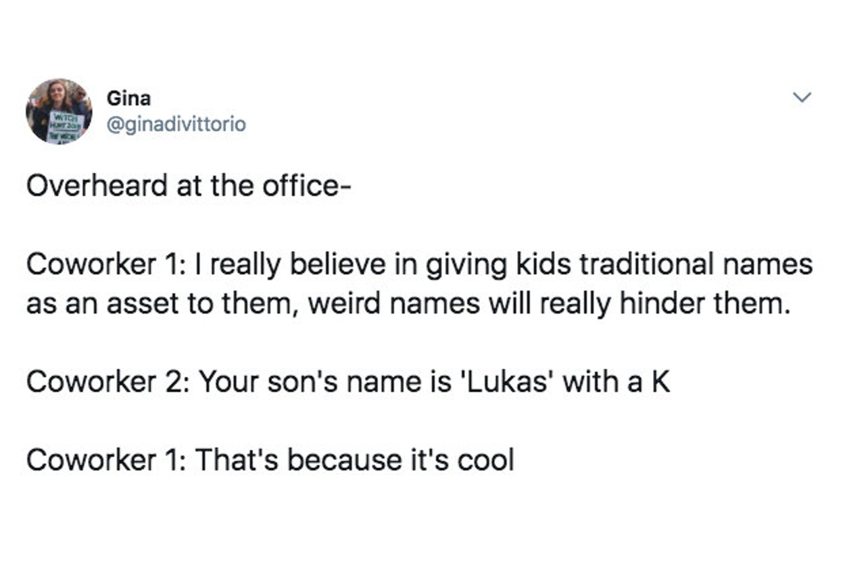Open the tweet options chevron menu

pos(801,99)
